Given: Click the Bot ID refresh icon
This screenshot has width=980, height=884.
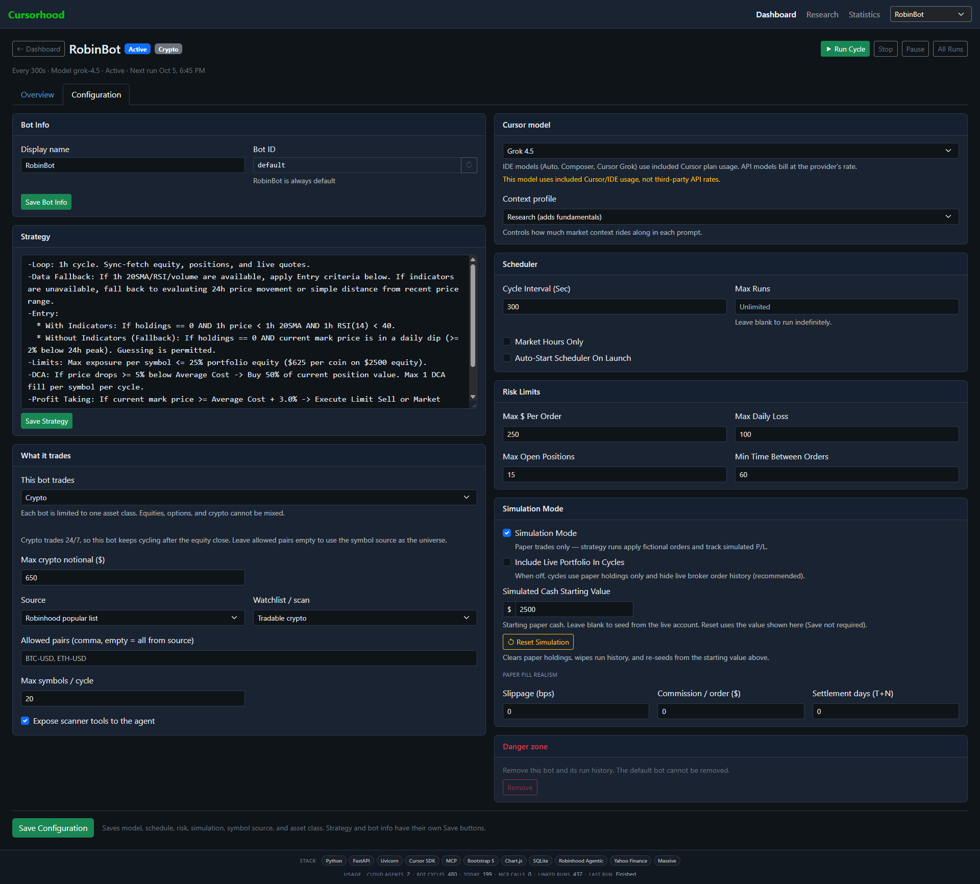Looking at the screenshot, I should 469,165.
